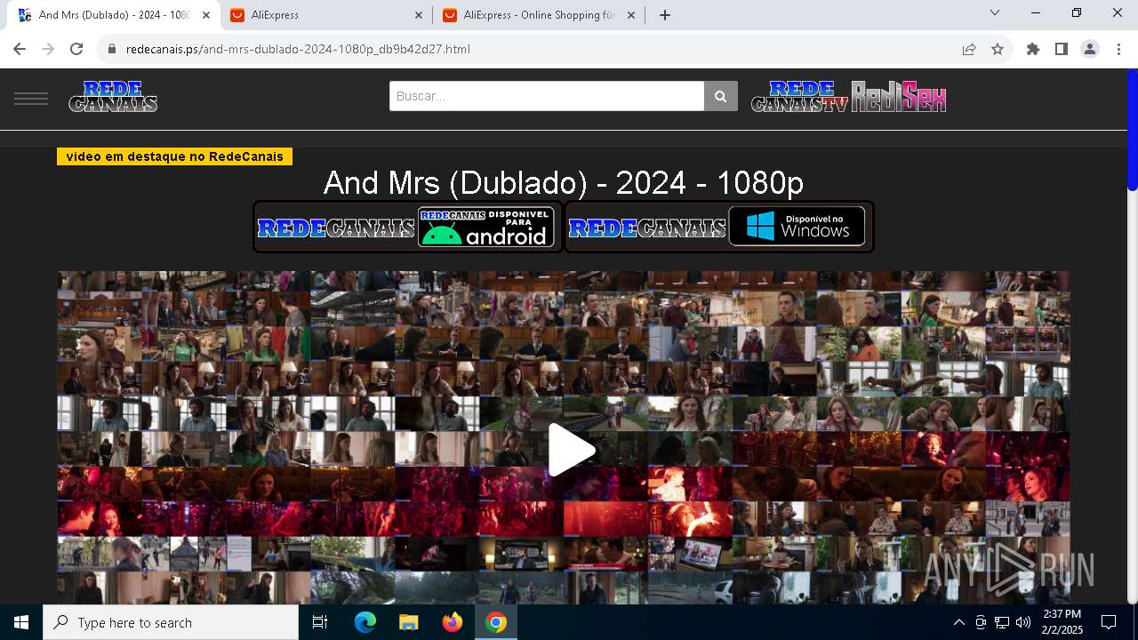This screenshot has width=1138, height=640.
Task: View site information lock icon
Action: pyautogui.click(x=112, y=49)
